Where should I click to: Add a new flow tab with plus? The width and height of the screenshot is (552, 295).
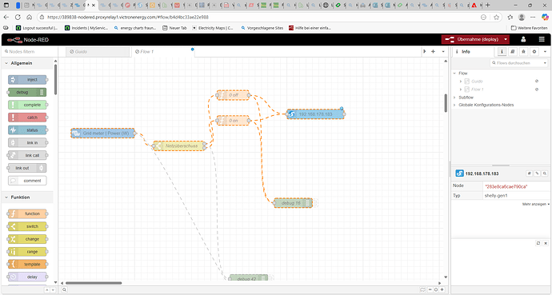pos(433,52)
